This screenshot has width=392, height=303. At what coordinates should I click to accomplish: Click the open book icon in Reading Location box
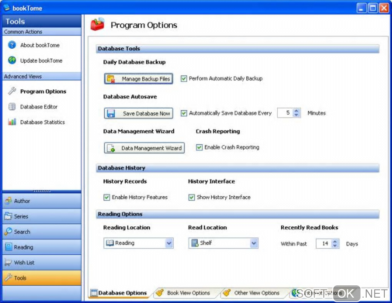(110, 243)
